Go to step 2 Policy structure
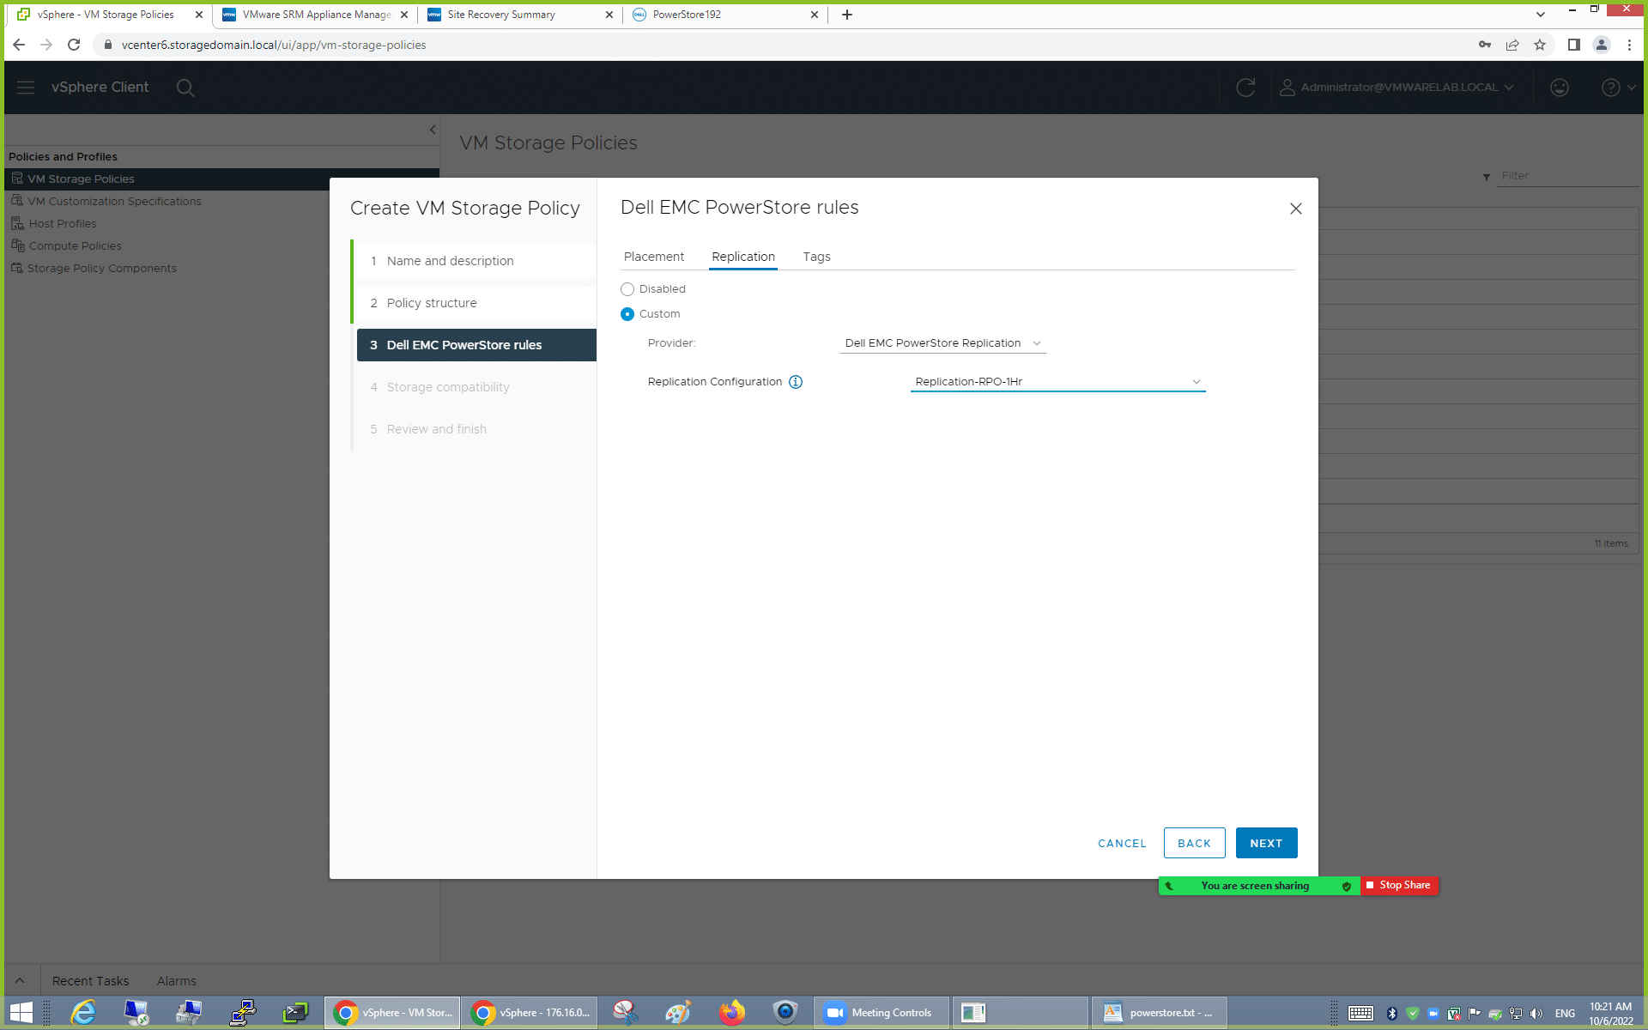 [x=475, y=303]
